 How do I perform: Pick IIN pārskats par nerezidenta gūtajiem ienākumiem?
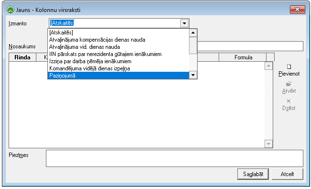[x=118, y=54]
